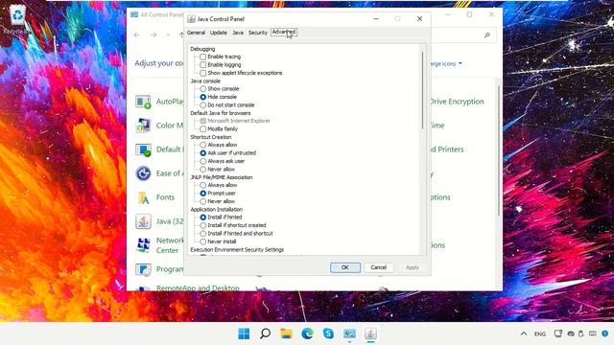Switch to the General tab

point(196,33)
